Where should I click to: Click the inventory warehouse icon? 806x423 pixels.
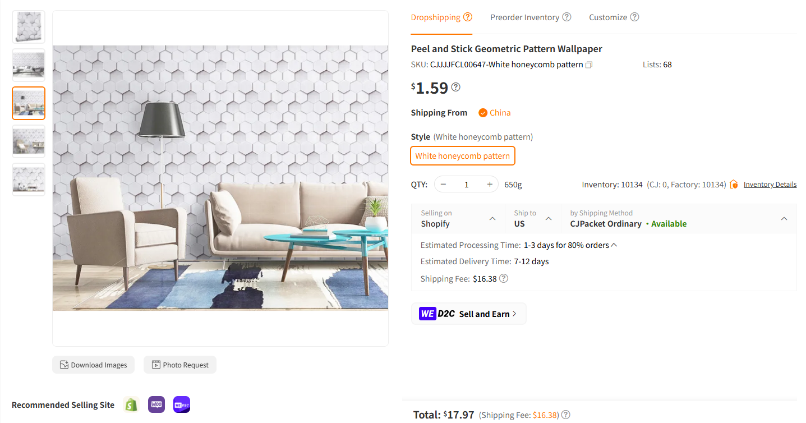click(734, 185)
